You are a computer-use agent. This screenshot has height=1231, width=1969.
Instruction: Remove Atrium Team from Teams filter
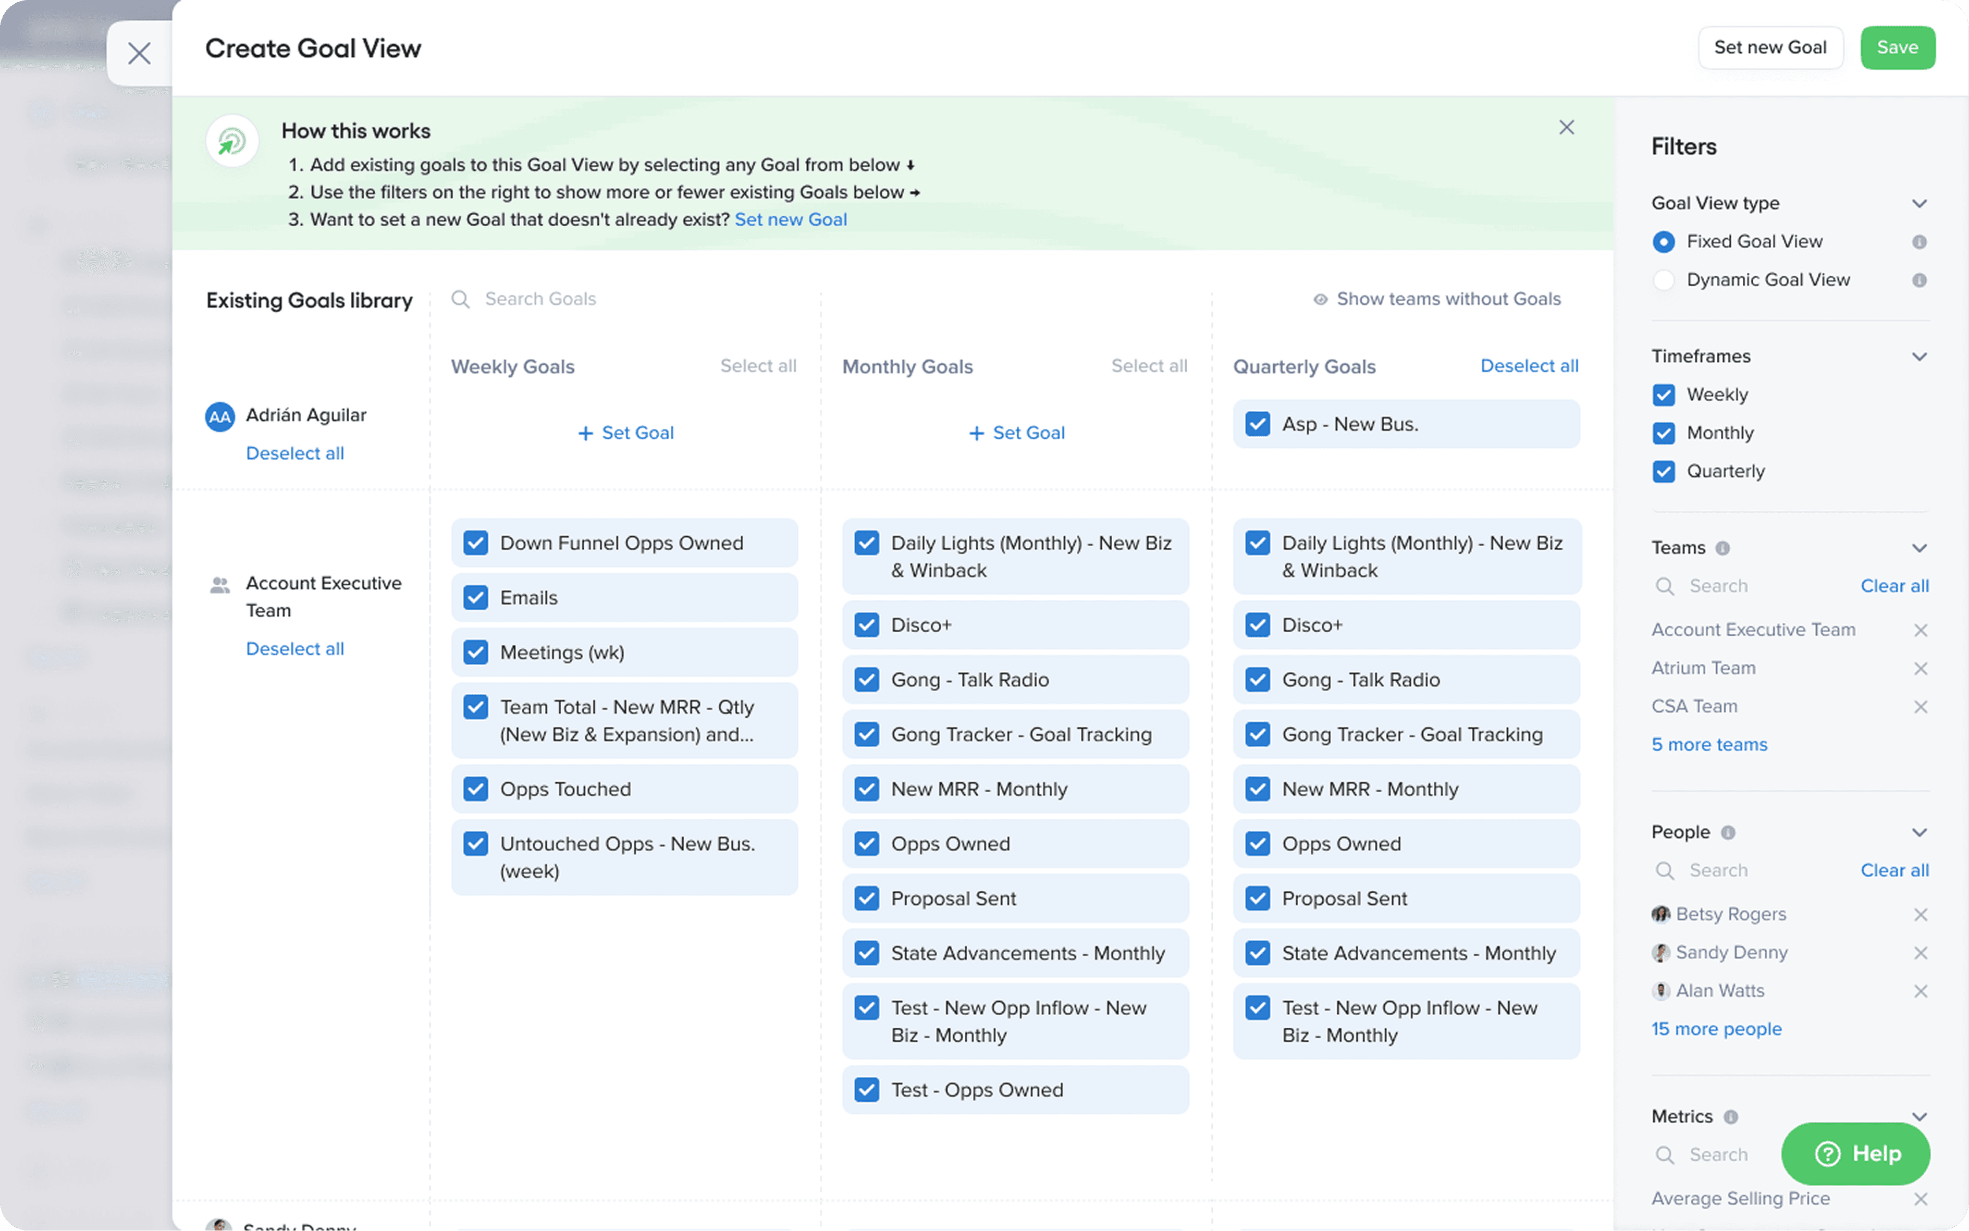pyautogui.click(x=1920, y=669)
